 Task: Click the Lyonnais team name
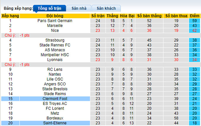(55, 60)
